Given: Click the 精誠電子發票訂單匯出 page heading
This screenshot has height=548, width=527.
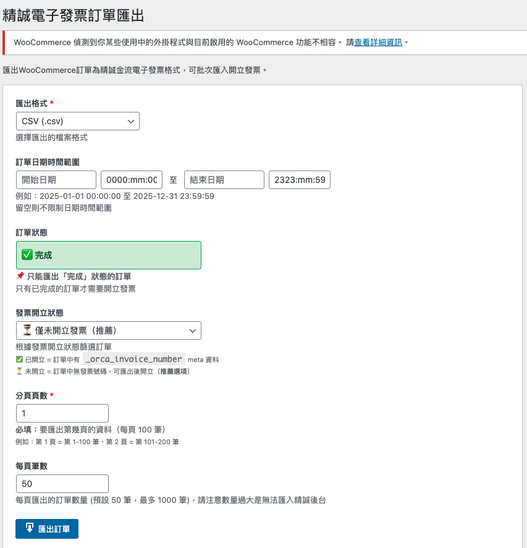Looking at the screenshot, I should (74, 15).
